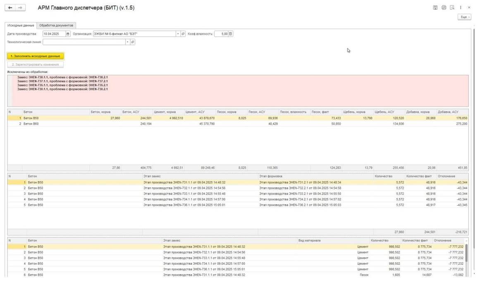Switch to the Обработка документов tab
This screenshot has width=480, height=287.
pyautogui.click(x=56, y=25)
